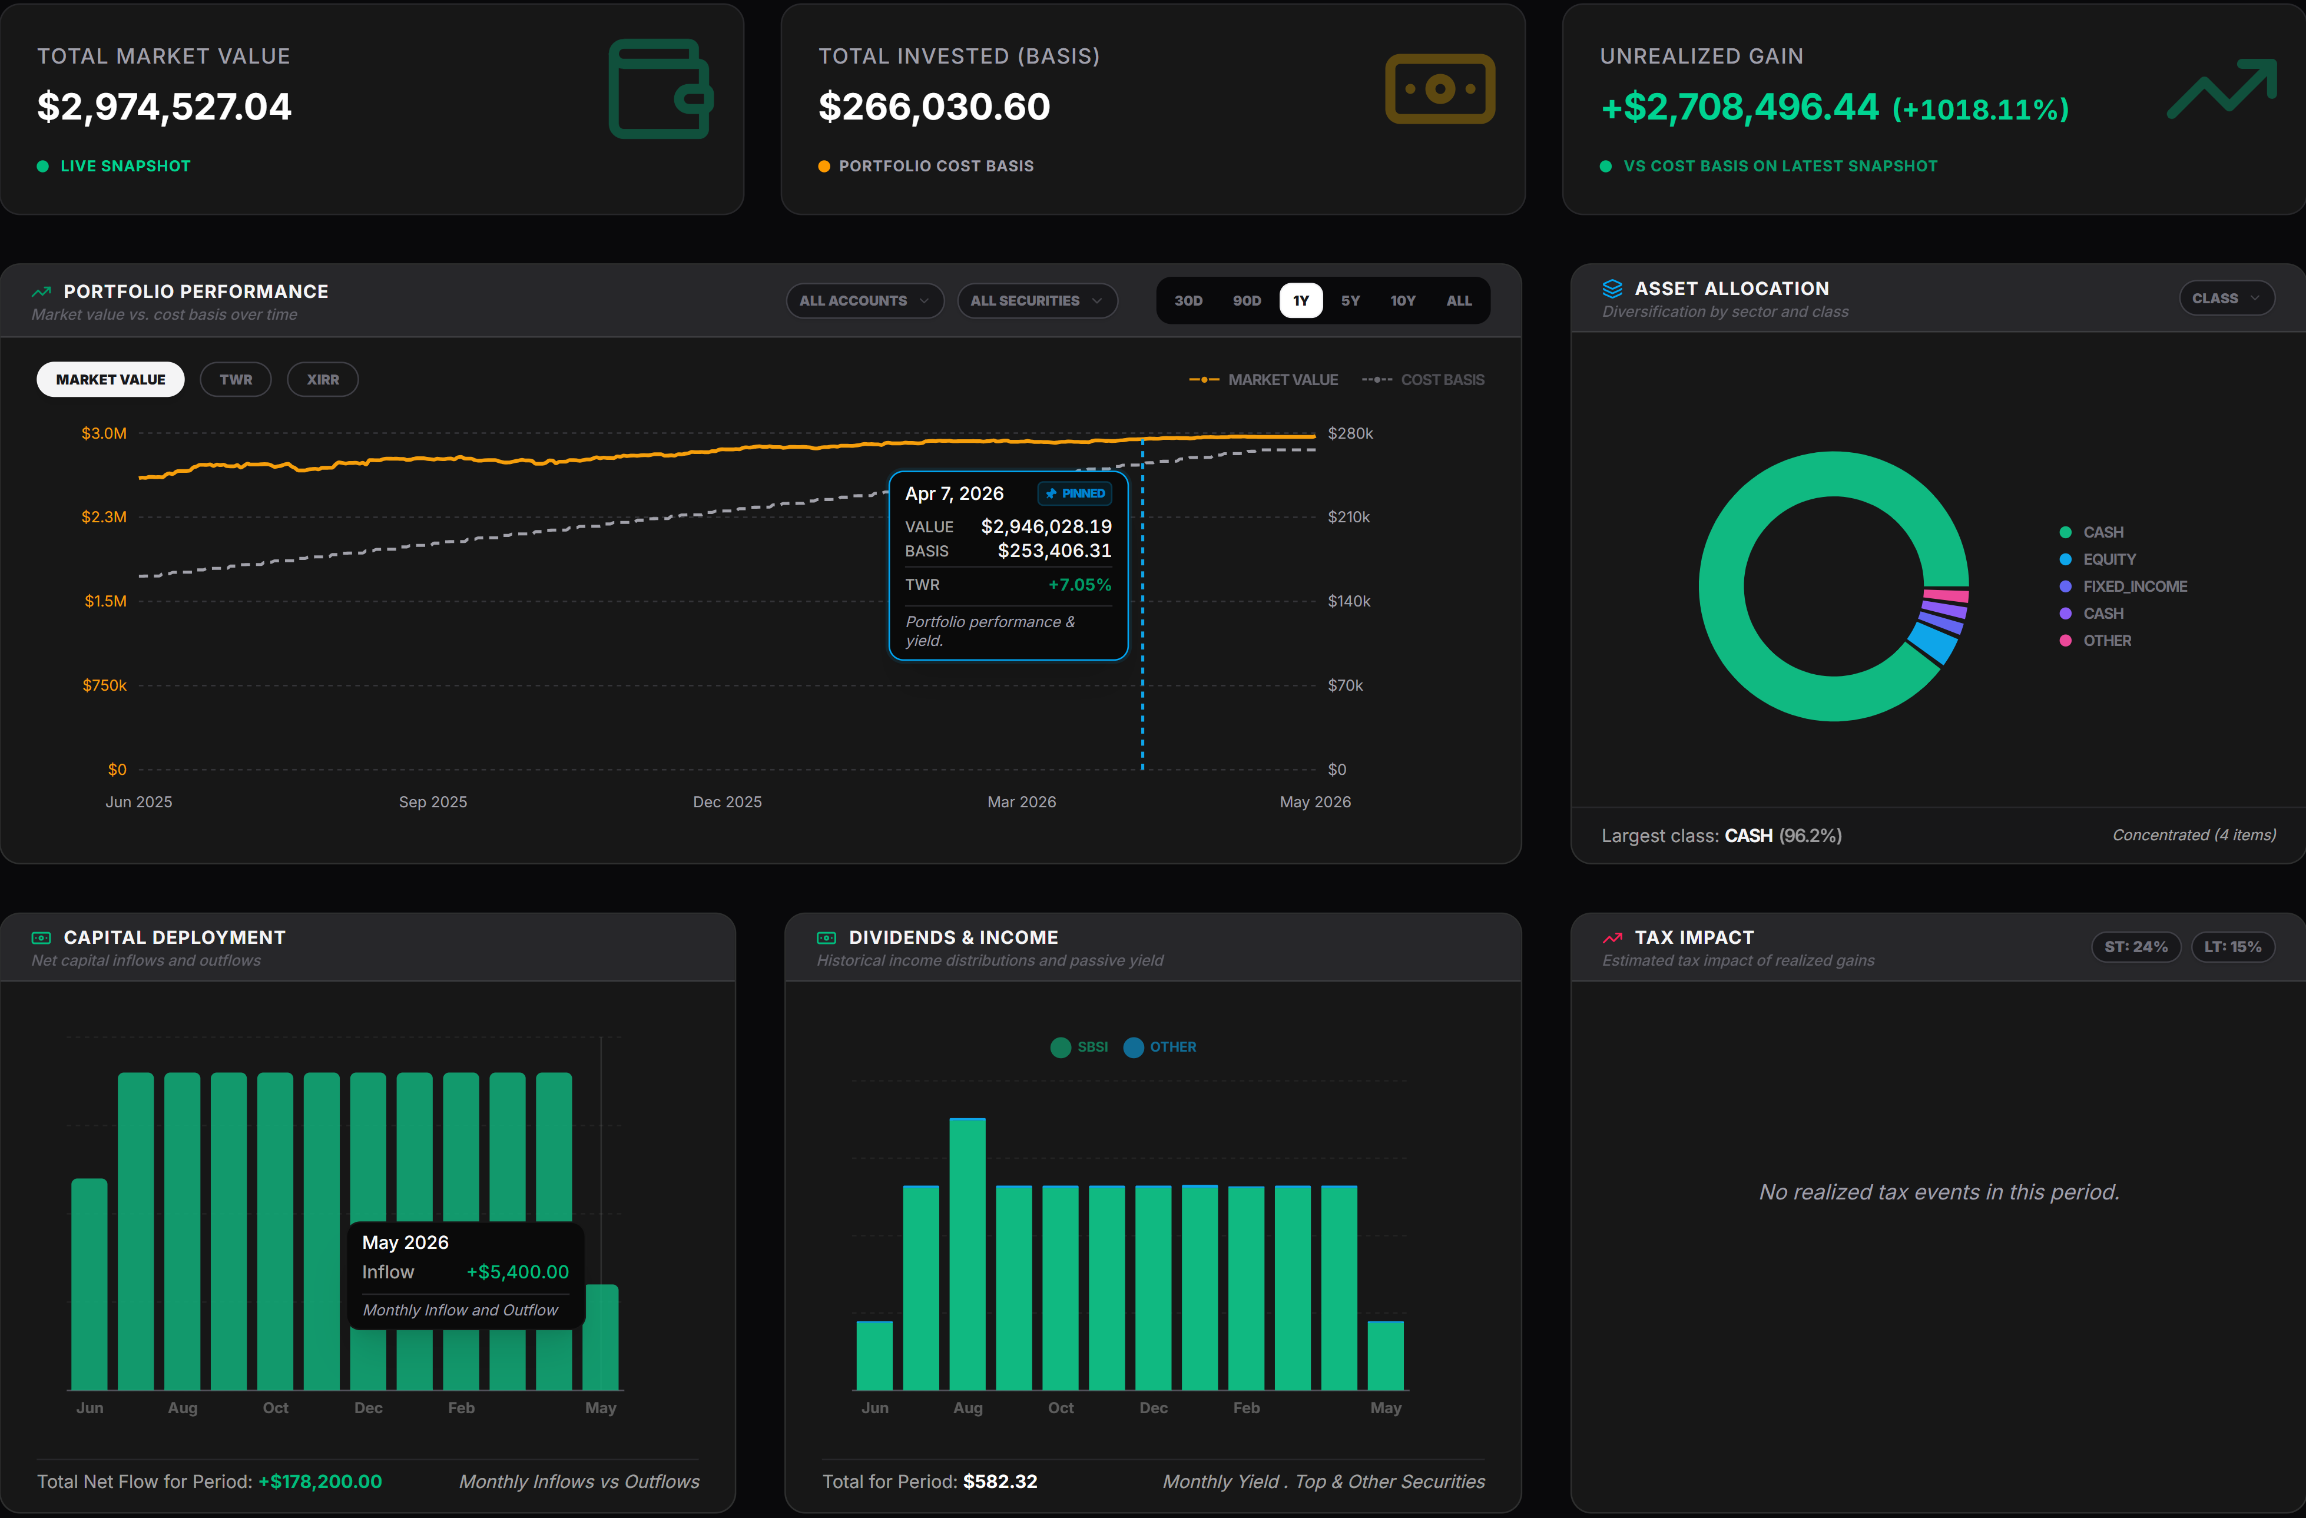Click the green first CASH legend swatch
The height and width of the screenshot is (1518, 2306).
tap(2065, 532)
